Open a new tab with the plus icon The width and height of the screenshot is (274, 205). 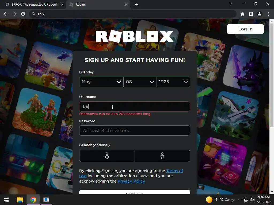point(136,5)
